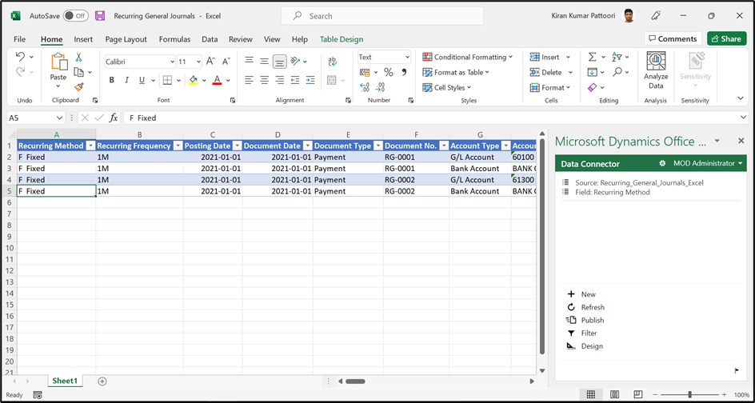Switch to Formulas tab
Screen dimensions: 755x403
click(175, 39)
